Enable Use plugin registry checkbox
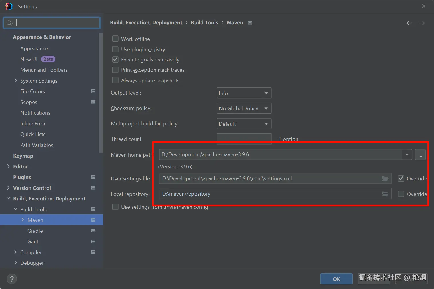 coord(115,49)
